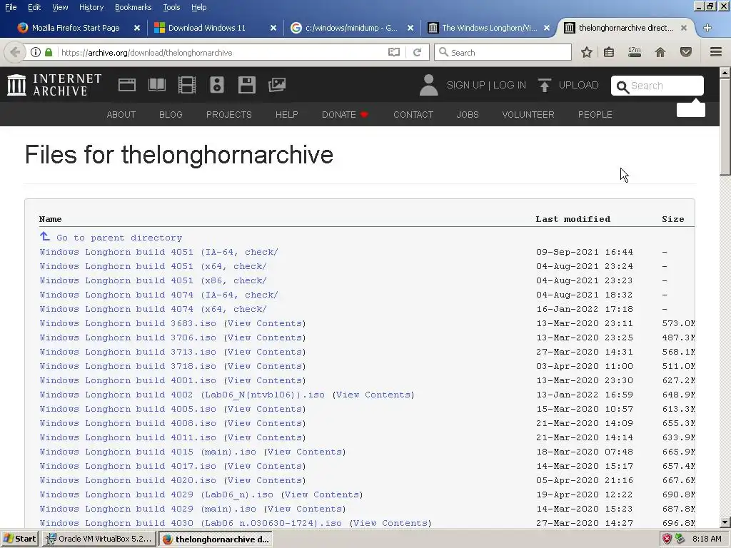Download Longhorn build 4015 (main).iso
731x548 pixels.
[148, 452]
